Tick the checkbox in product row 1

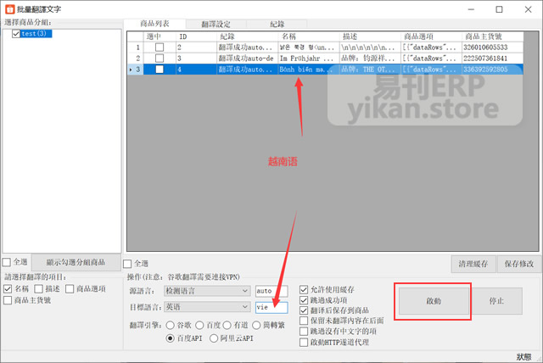tap(159, 47)
